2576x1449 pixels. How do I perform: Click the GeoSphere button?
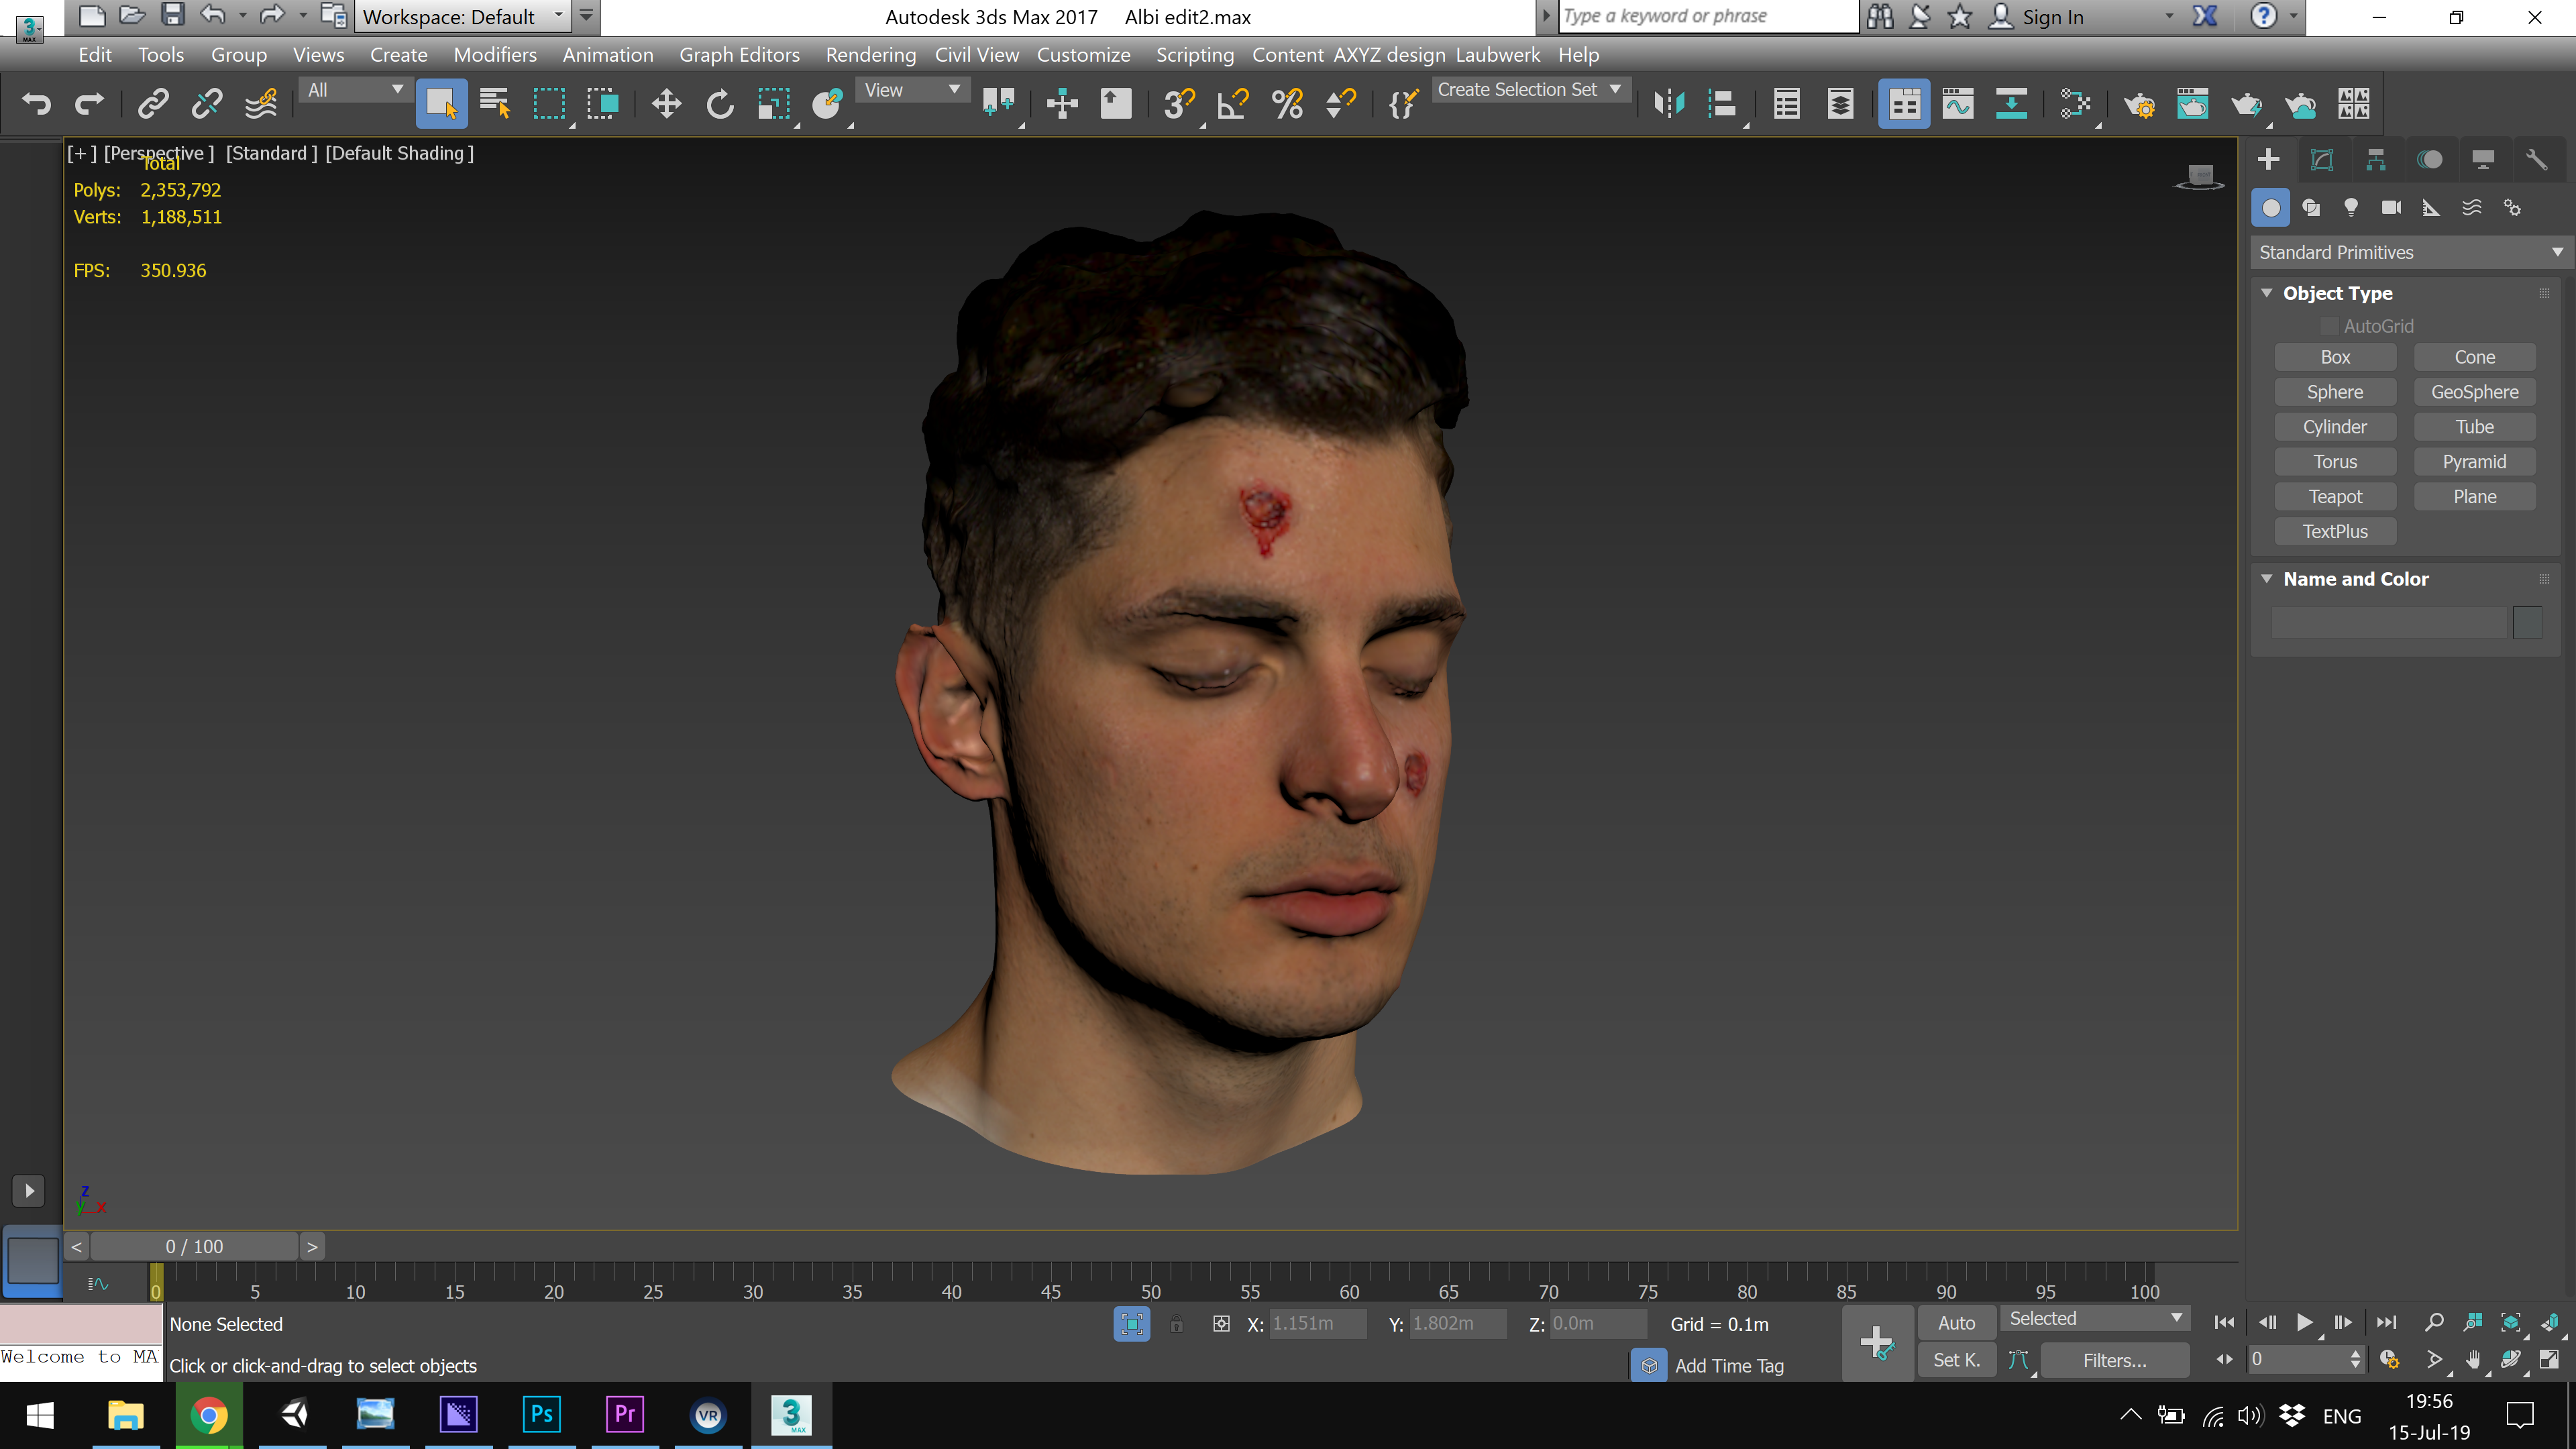(2474, 392)
